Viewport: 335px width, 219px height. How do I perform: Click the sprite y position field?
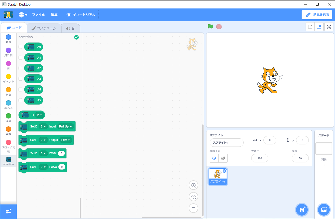click(x=302, y=140)
